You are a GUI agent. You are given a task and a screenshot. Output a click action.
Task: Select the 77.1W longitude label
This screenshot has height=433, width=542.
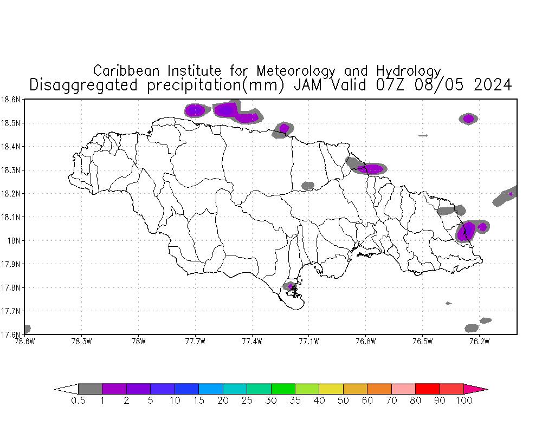click(309, 342)
